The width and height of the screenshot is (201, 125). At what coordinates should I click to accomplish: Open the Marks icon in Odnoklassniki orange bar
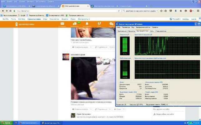(x=111, y=24)
